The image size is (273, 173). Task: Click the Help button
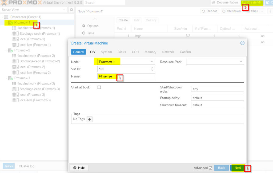tap(79, 168)
